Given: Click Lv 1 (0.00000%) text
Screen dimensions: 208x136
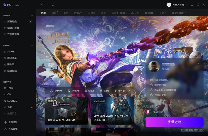Looking at the screenshot, I should point(159,80).
